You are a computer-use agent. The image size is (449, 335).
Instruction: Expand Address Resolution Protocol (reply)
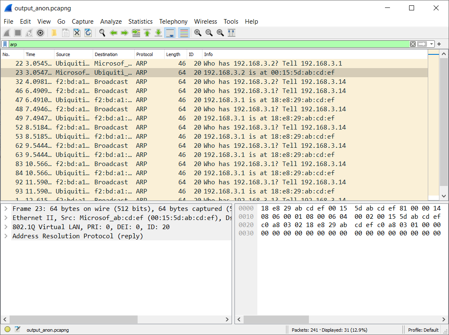6,236
